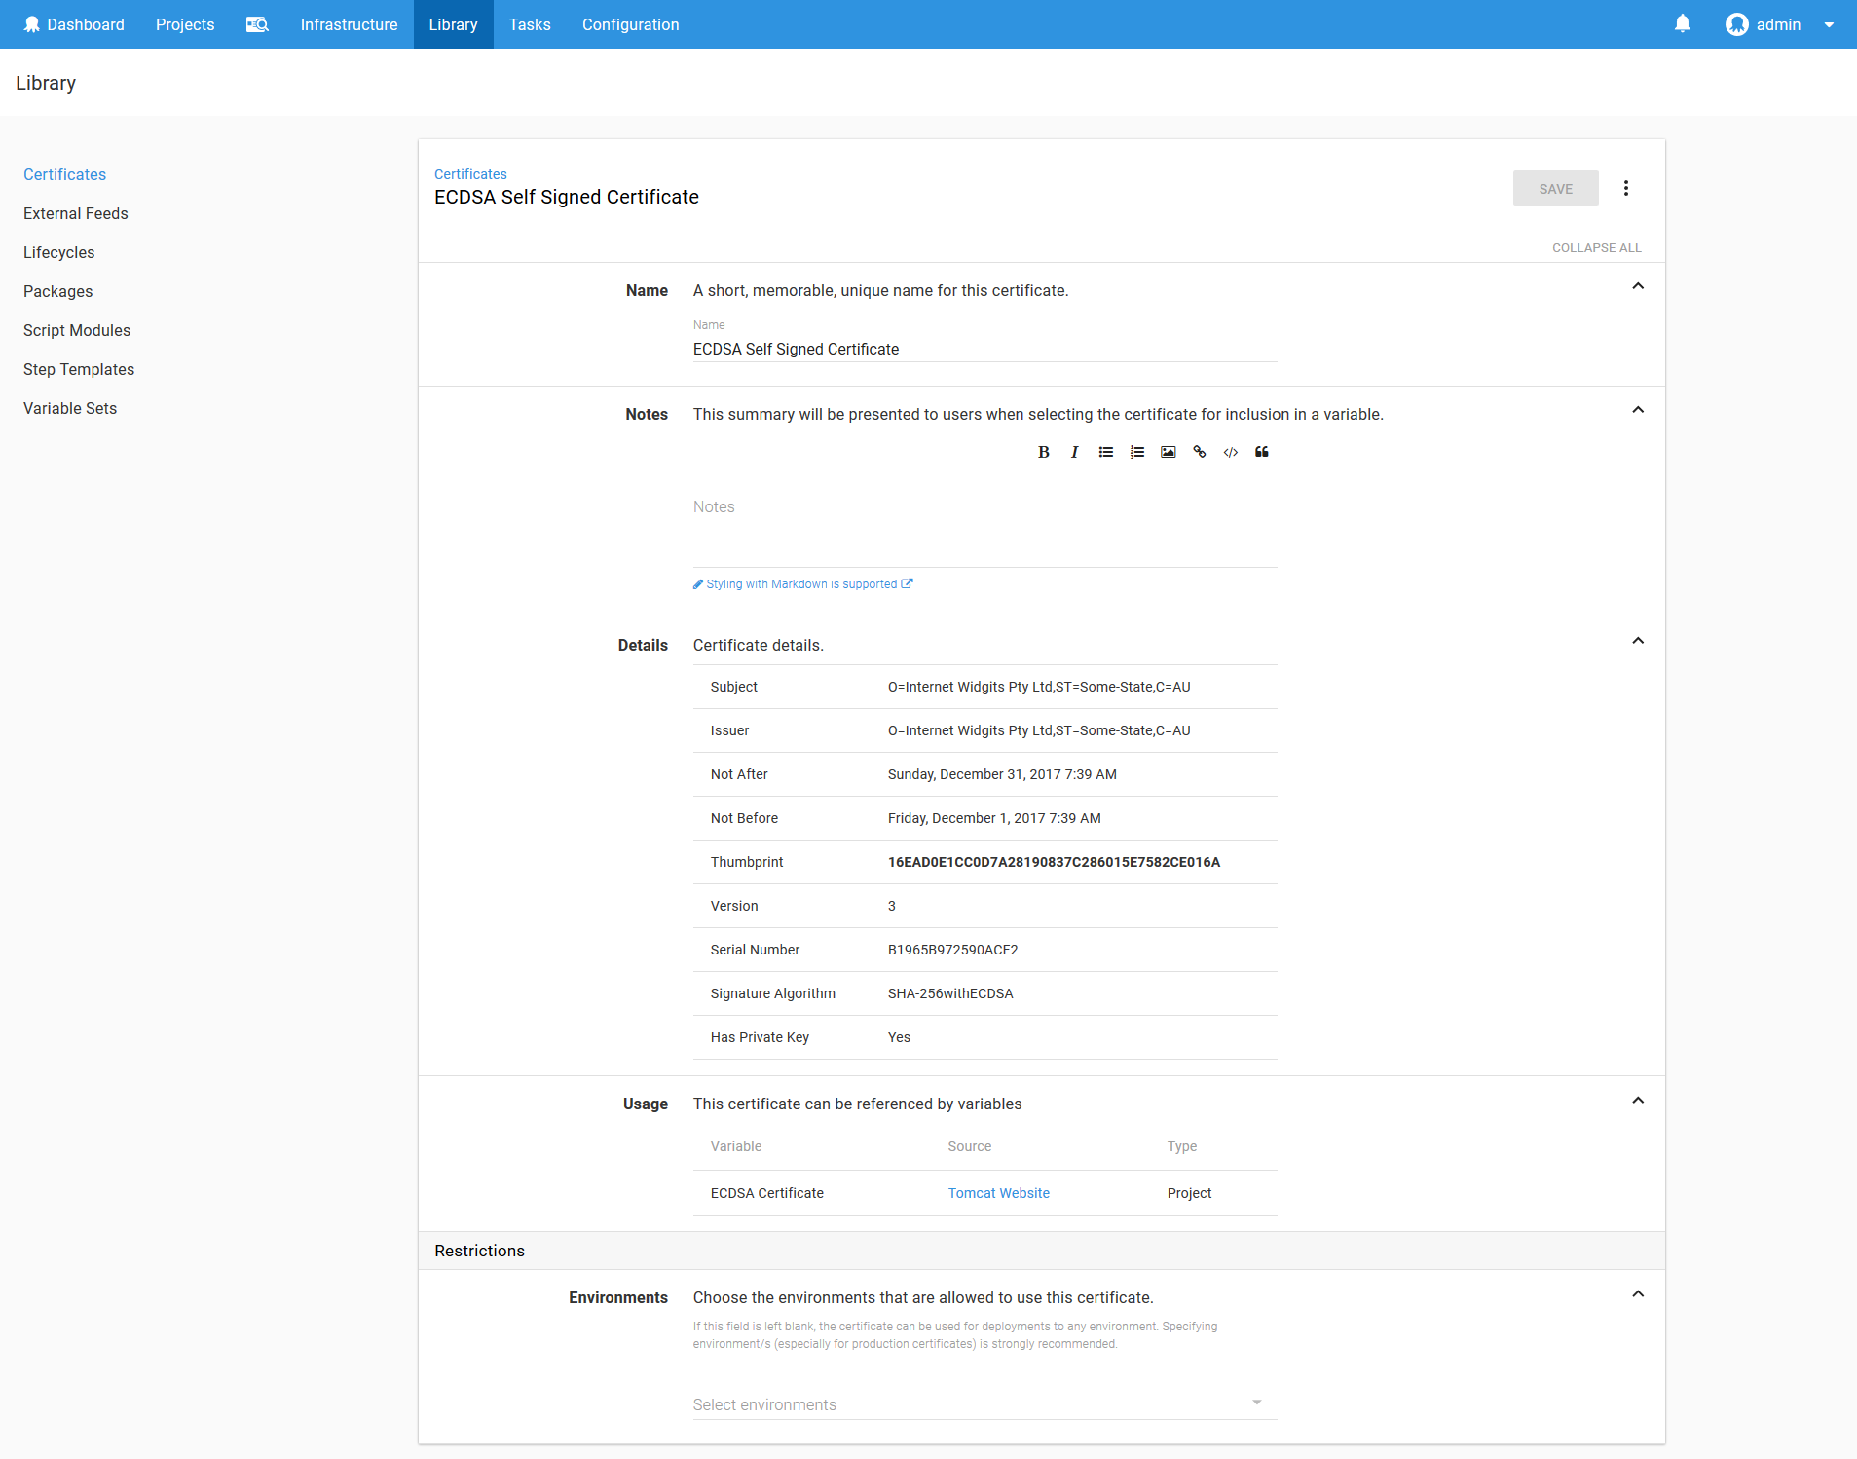The width and height of the screenshot is (1857, 1459).
Task: Open Variable Sets in the sidebar
Action: pyautogui.click(x=70, y=408)
